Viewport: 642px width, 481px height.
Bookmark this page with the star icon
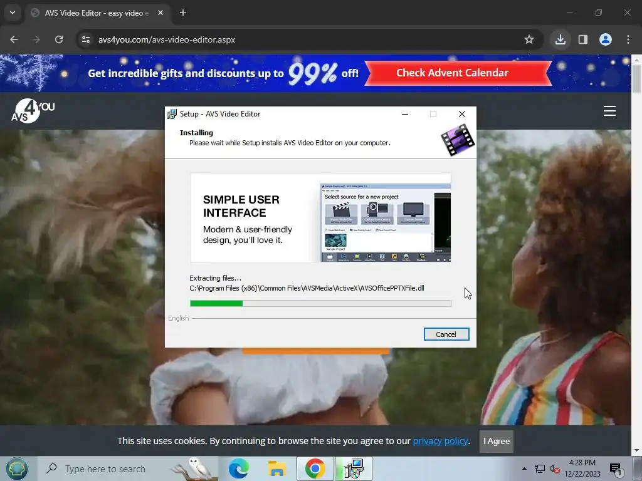[529, 39]
